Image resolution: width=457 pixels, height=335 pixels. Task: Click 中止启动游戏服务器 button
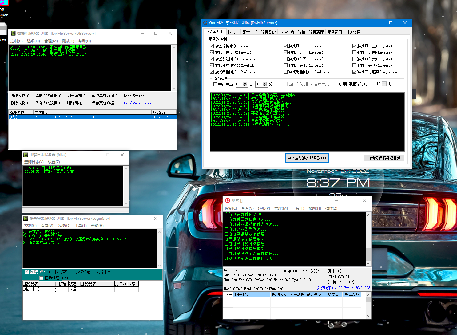click(x=307, y=158)
